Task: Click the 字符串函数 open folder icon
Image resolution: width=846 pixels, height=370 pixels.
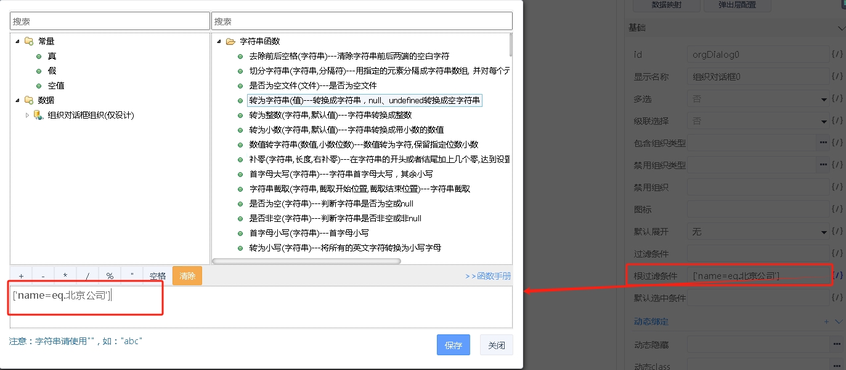Action: [x=230, y=41]
